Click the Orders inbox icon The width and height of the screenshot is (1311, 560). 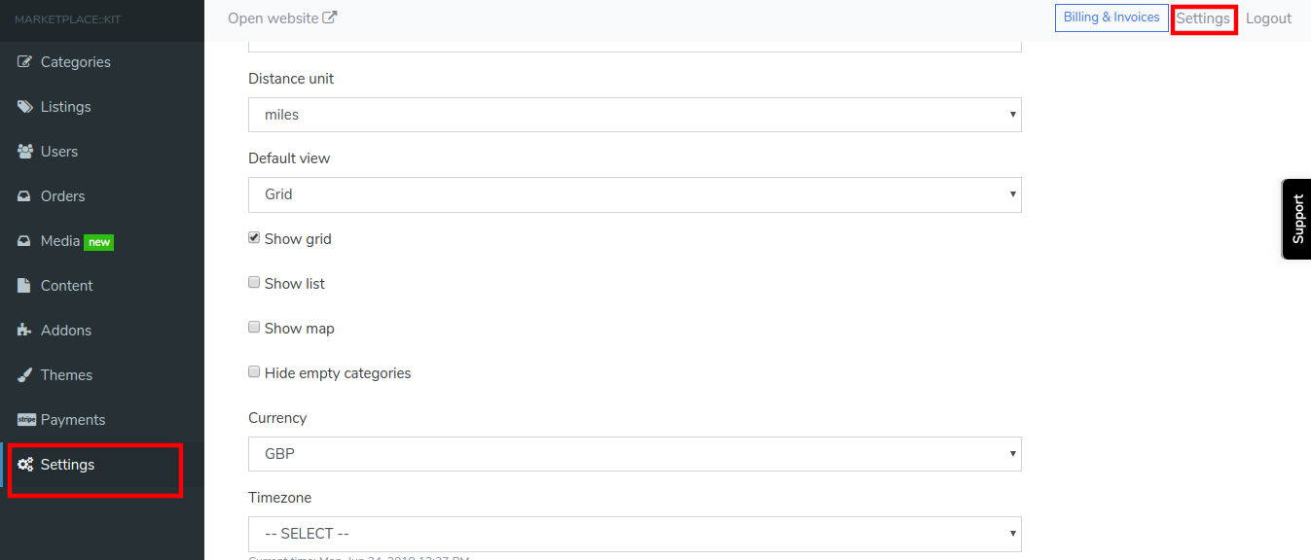tap(25, 196)
